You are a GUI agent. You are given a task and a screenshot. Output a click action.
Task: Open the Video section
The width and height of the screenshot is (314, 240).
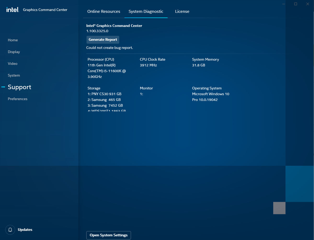(13, 64)
